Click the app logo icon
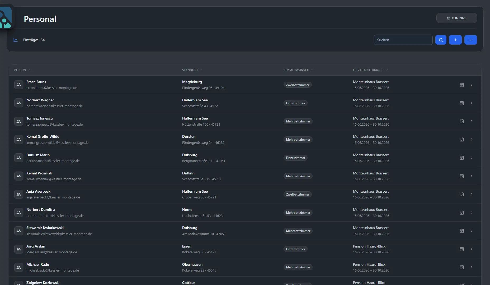The height and width of the screenshot is (285, 490). click(x=6, y=17)
